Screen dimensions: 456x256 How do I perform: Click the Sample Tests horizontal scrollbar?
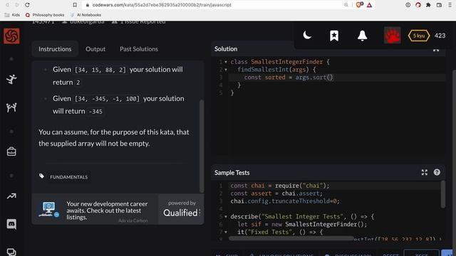[x=291, y=238]
